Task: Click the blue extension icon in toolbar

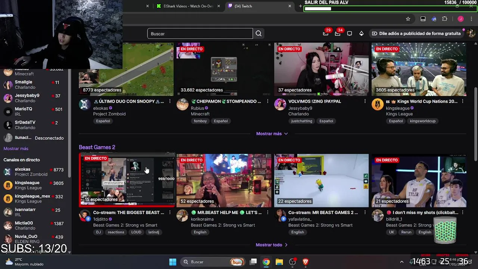Action: point(434,19)
